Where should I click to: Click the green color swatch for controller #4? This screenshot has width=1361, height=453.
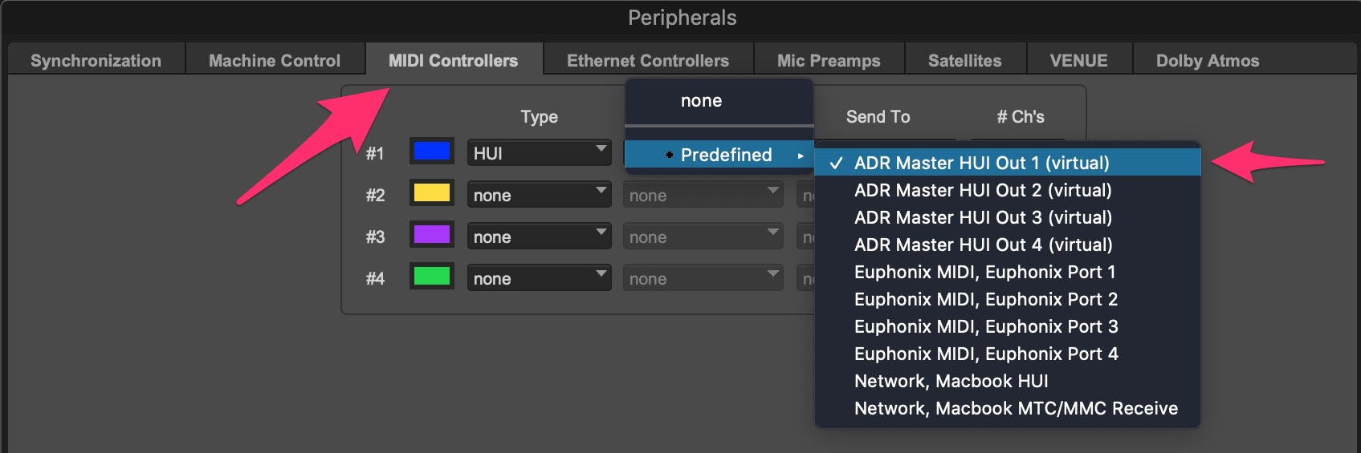coord(432,277)
